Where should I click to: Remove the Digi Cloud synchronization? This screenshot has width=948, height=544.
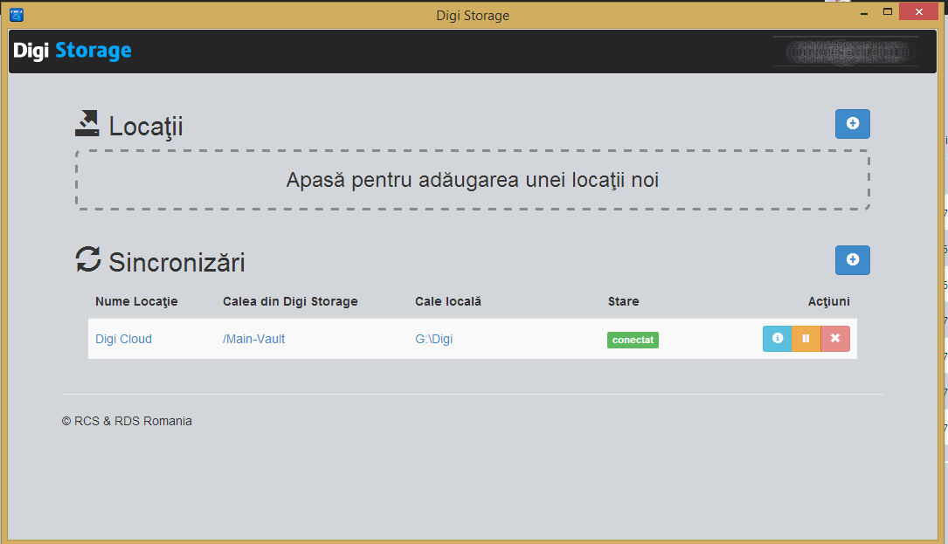coord(835,339)
